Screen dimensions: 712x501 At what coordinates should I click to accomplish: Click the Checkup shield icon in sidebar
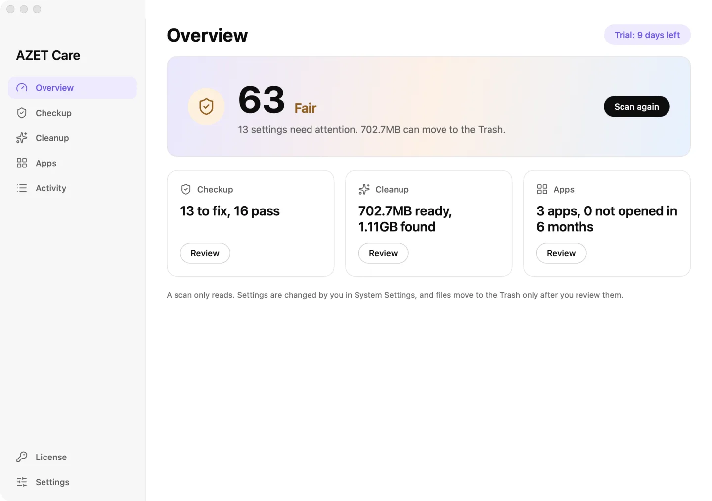22,113
